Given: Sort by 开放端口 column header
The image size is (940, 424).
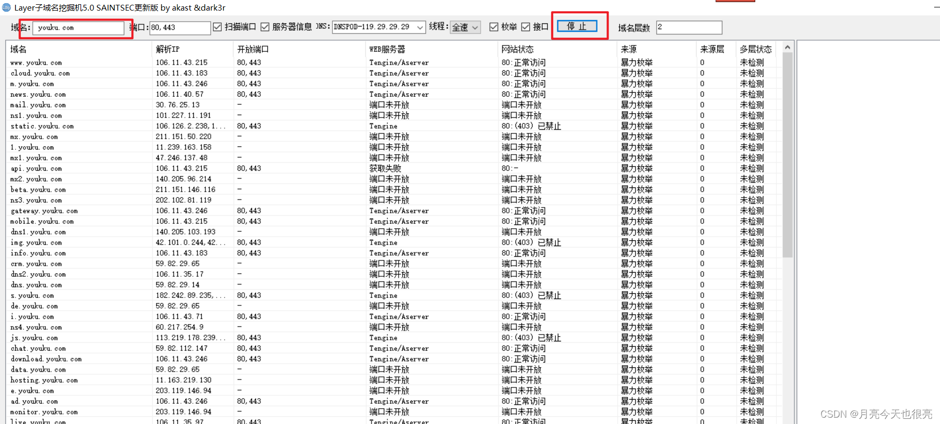Looking at the screenshot, I should click(300, 49).
